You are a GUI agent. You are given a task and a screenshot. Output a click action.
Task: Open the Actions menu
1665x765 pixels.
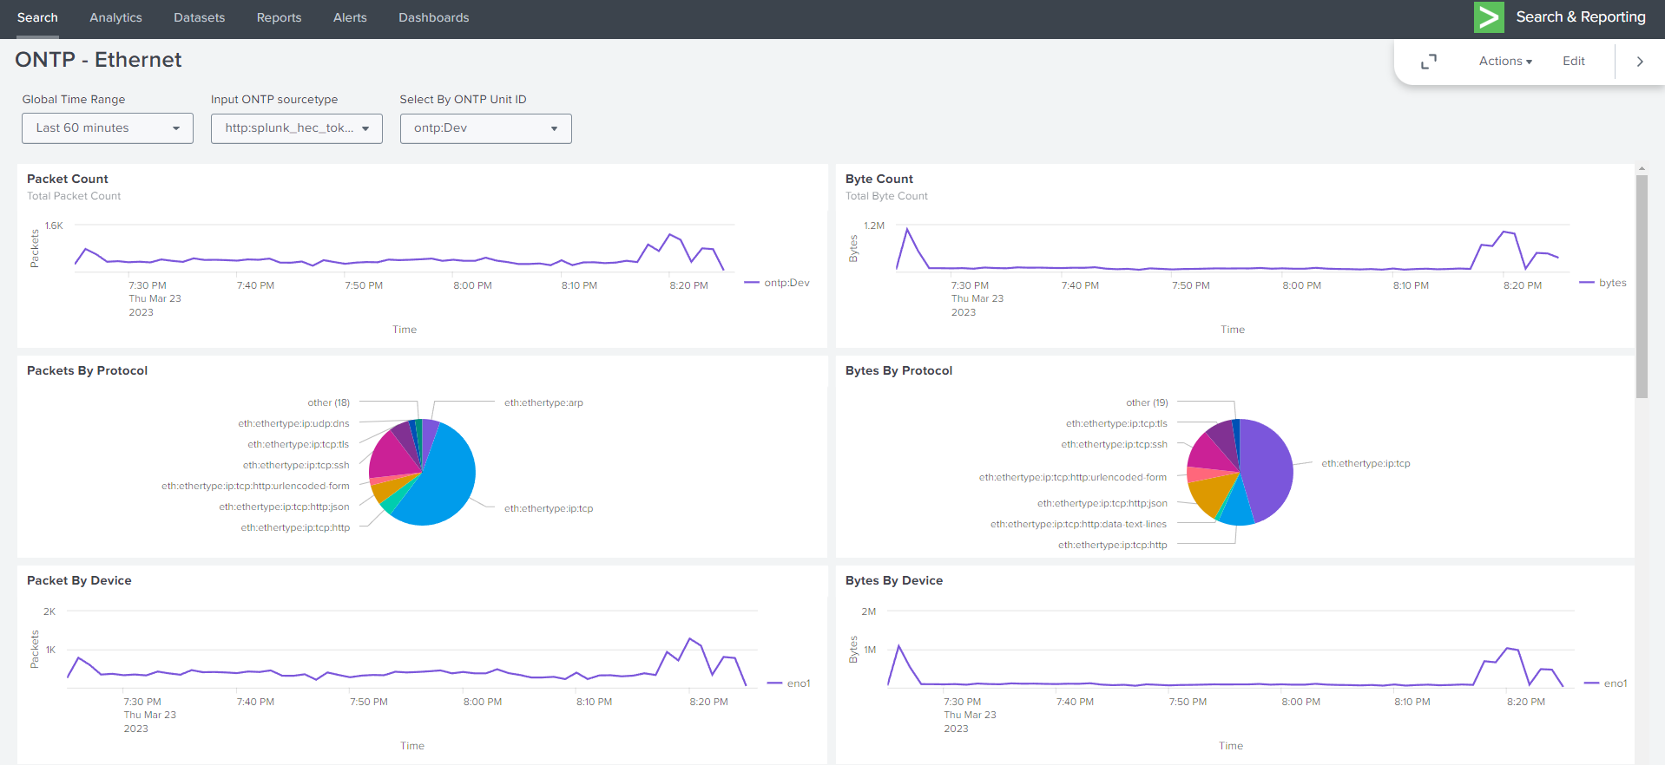coord(1505,62)
